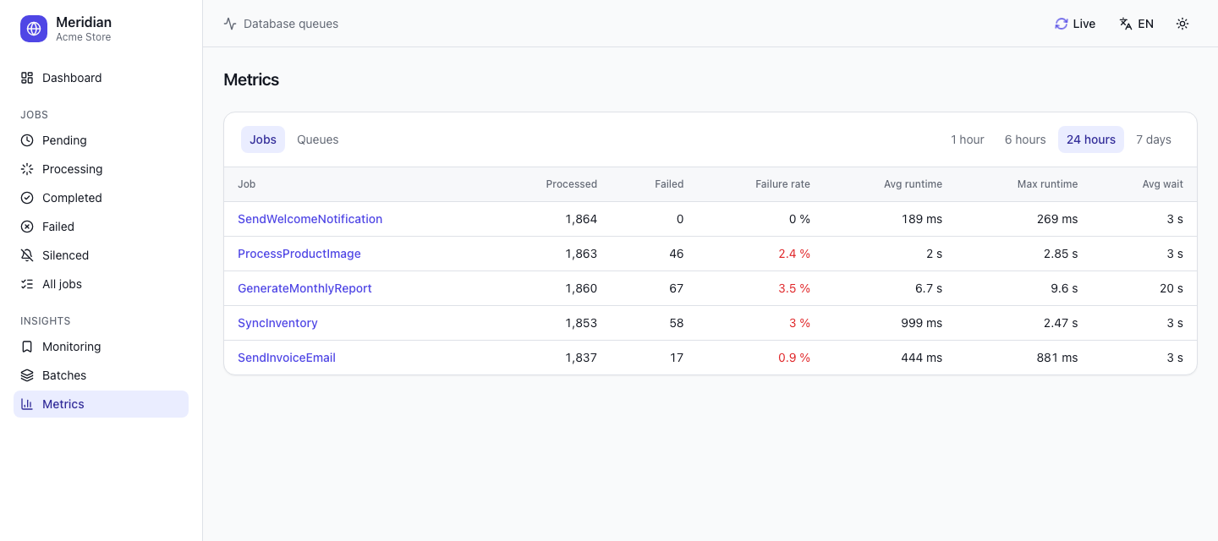Click the Pending clock icon
The width and height of the screenshot is (1218, 541).
pyautogui.click(x=27, y=140)
